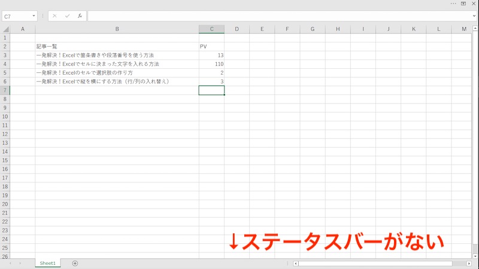Select row 15 header
The width and height of the screenshot is (479, 269).
point(5,160)
